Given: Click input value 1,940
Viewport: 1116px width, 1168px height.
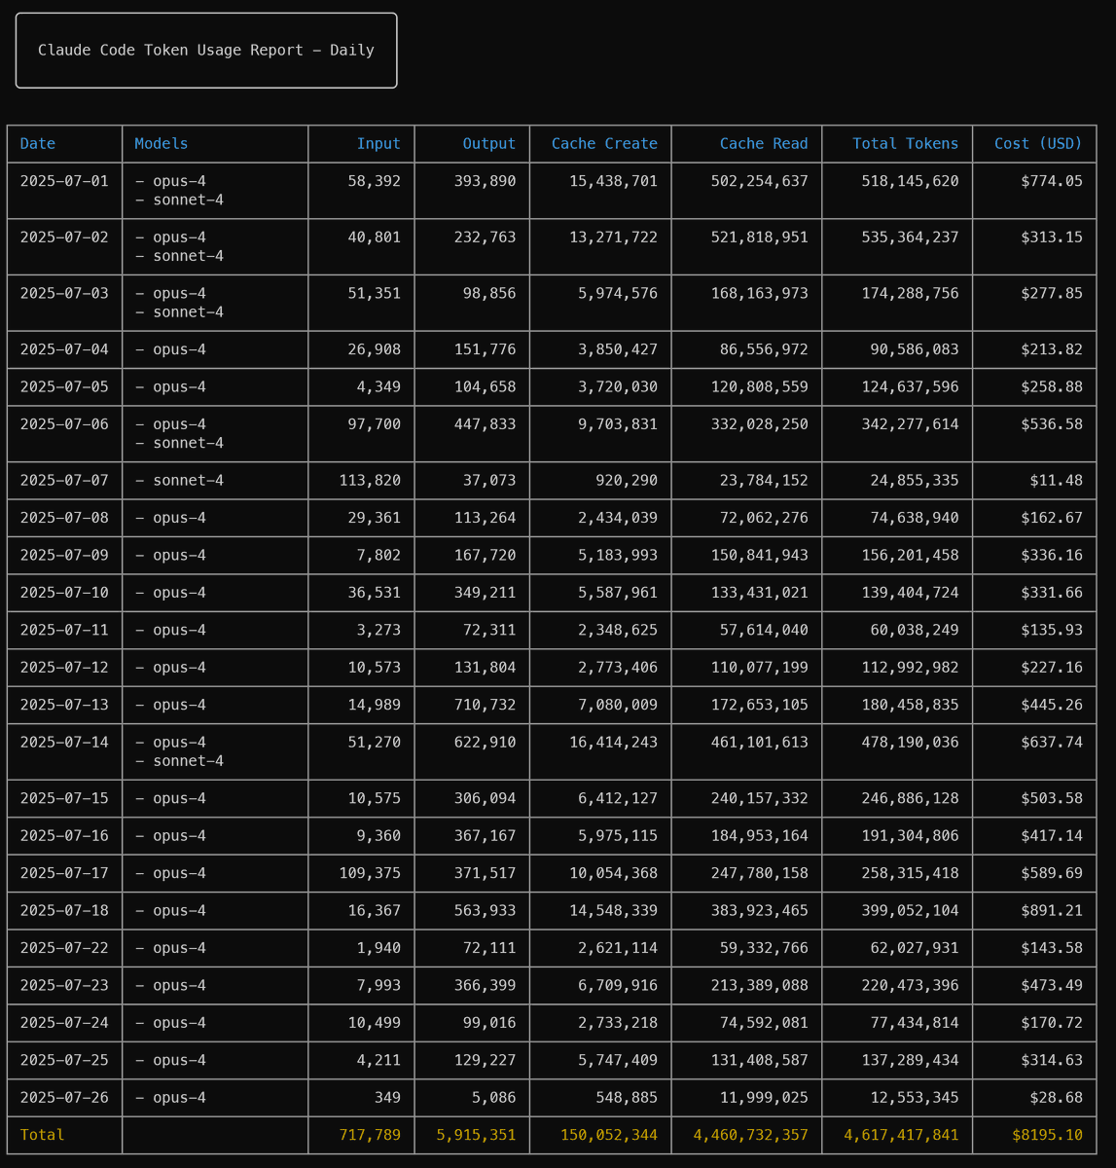Looking at the screenshot, I should [378, 948].
